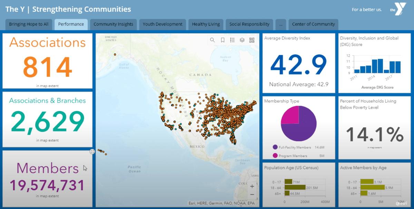
Task: Click the Program Members legend label
Action: tap(293, 156)
